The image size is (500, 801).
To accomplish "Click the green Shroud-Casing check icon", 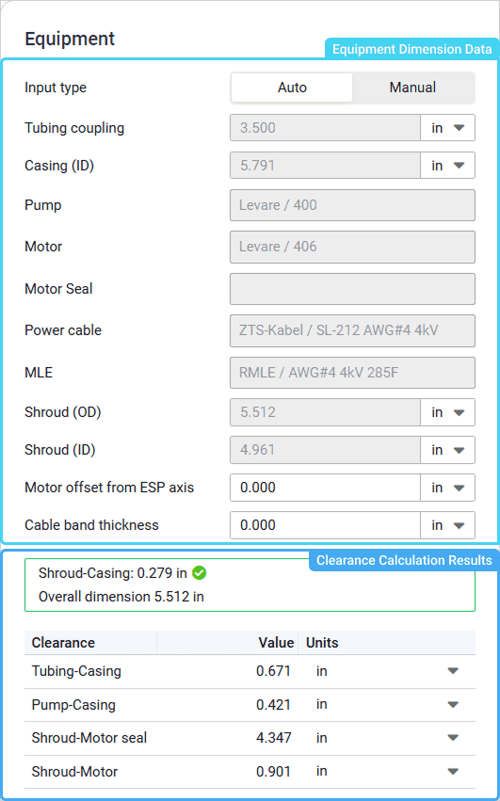I will pos(199,573).
